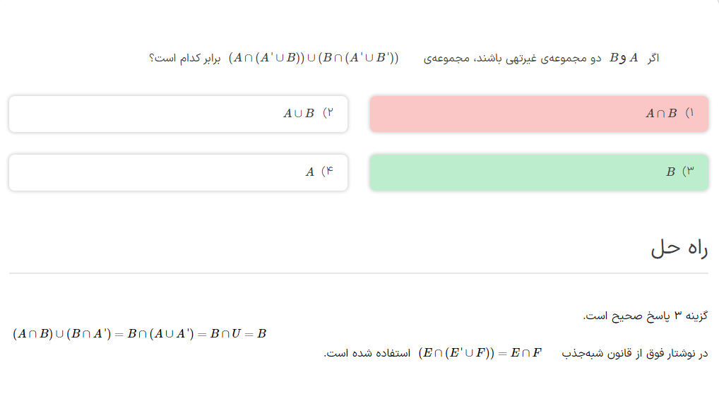Click the phrase "برابر کدام است؟"
This screenshot has height=394, width=719.
click(x=184, y=59)
